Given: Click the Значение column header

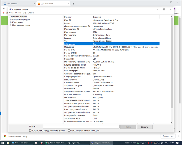Looking at the screenshot, I should [x=126, y=17].
